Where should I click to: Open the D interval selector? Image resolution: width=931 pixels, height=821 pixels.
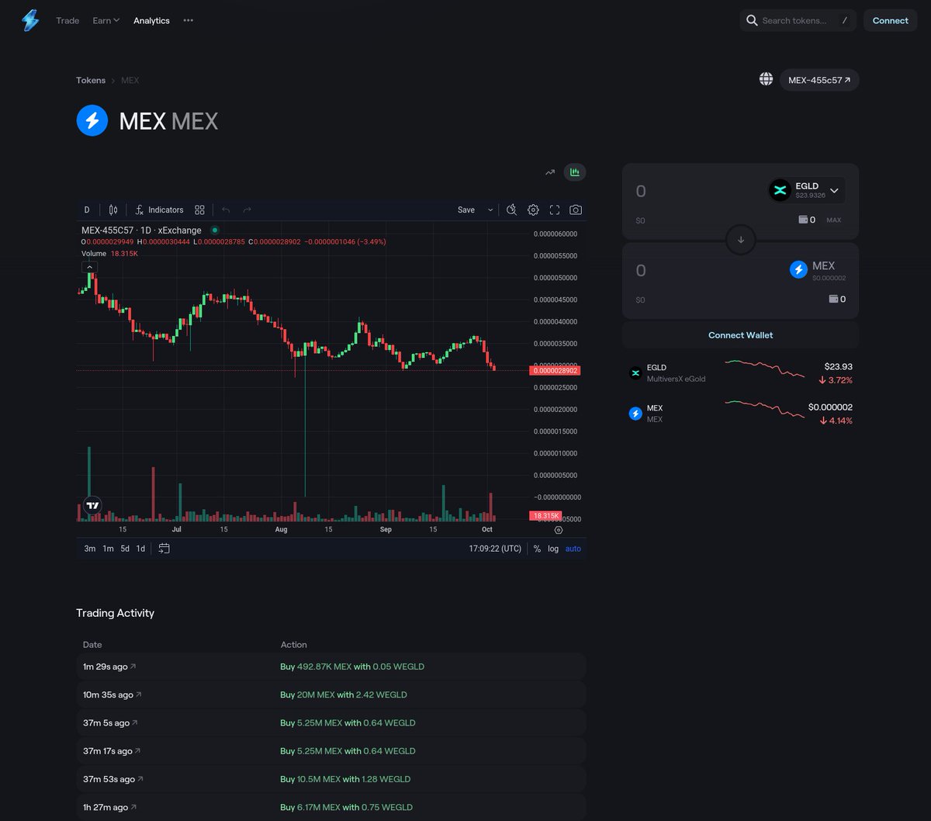(87, 210)
